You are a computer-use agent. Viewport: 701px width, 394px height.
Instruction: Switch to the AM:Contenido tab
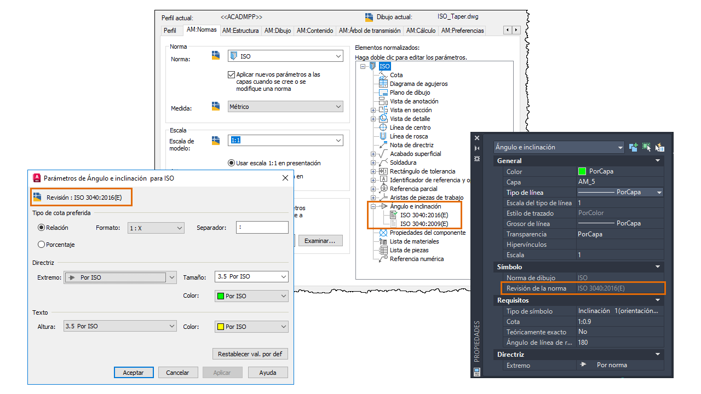click(315, 31)
